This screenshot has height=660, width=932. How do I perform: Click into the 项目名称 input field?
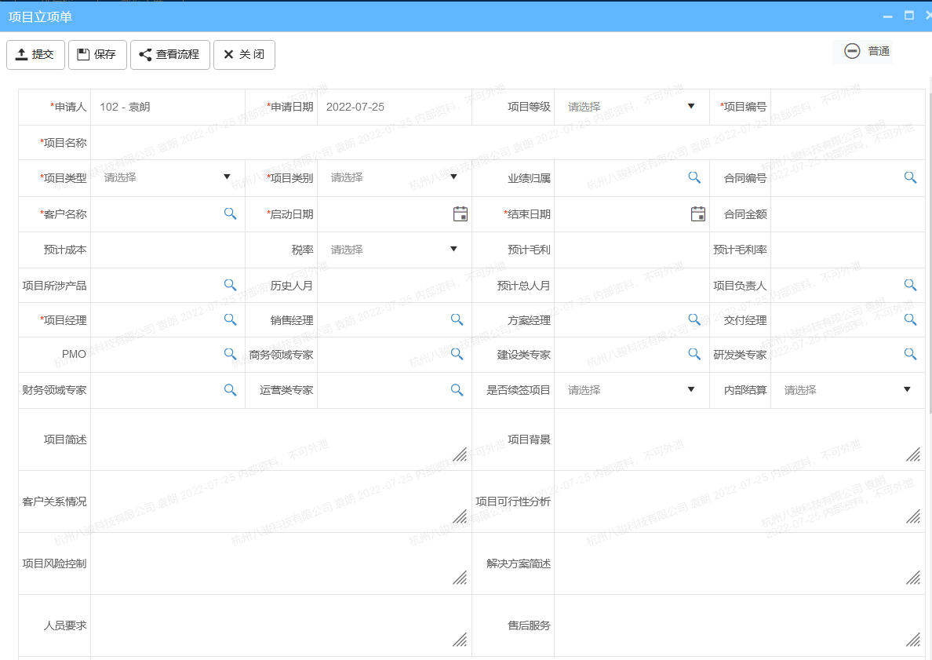click(506, 143)
